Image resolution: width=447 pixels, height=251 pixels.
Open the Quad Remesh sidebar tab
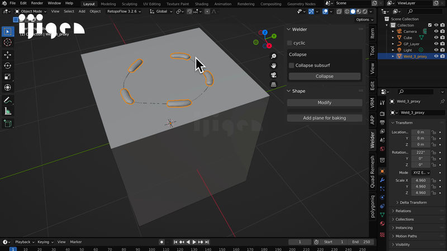[372, 172]
